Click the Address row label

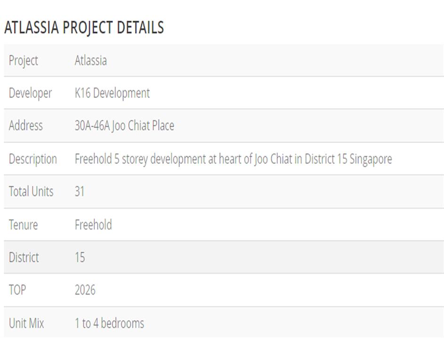25,126
